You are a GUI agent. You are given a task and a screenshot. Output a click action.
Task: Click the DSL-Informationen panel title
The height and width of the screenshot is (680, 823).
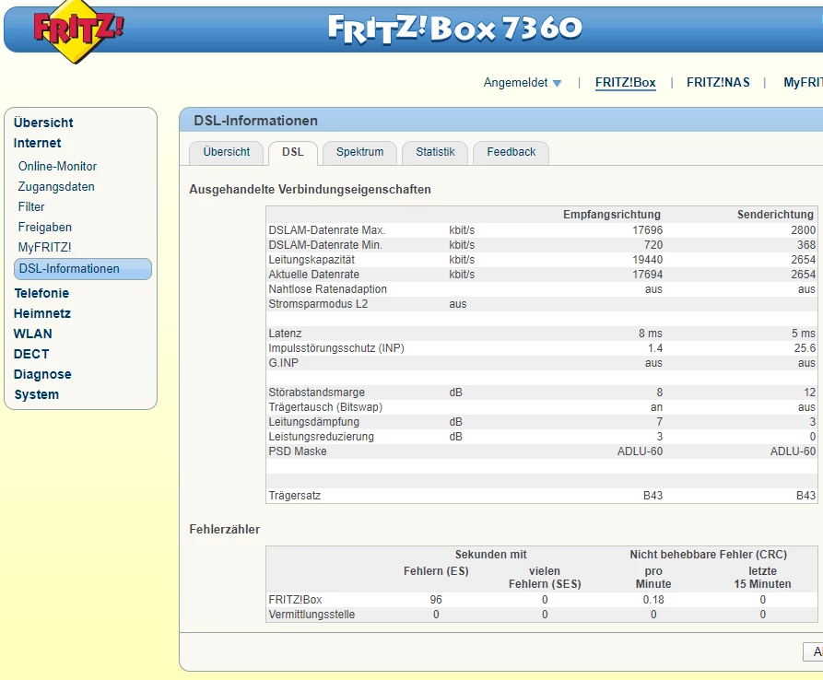[x=255, y=121]
